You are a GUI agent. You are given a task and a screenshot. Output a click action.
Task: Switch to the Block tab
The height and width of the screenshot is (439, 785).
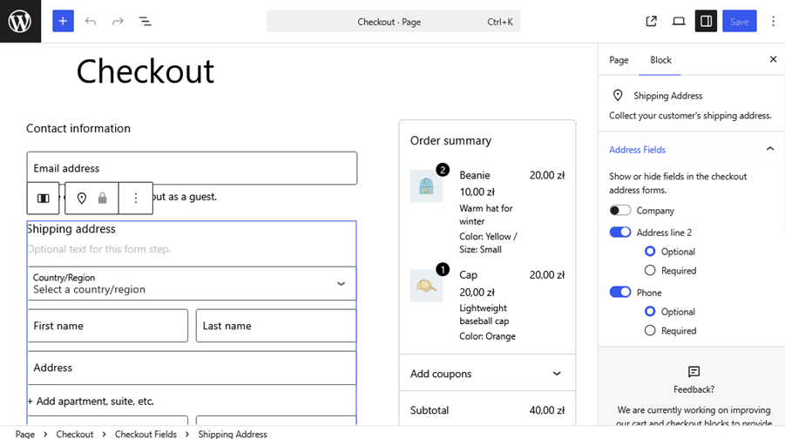pyautogui.click(x=660, y=59)
